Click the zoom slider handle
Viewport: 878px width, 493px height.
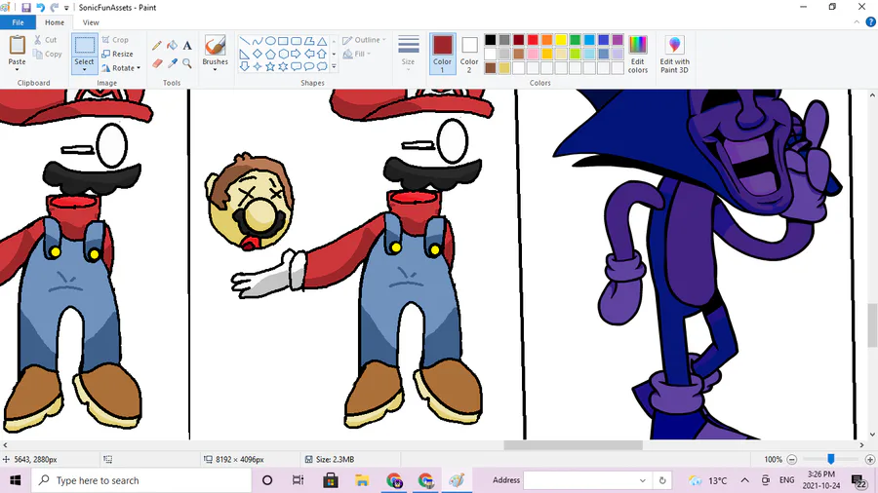tap(831, 459)
